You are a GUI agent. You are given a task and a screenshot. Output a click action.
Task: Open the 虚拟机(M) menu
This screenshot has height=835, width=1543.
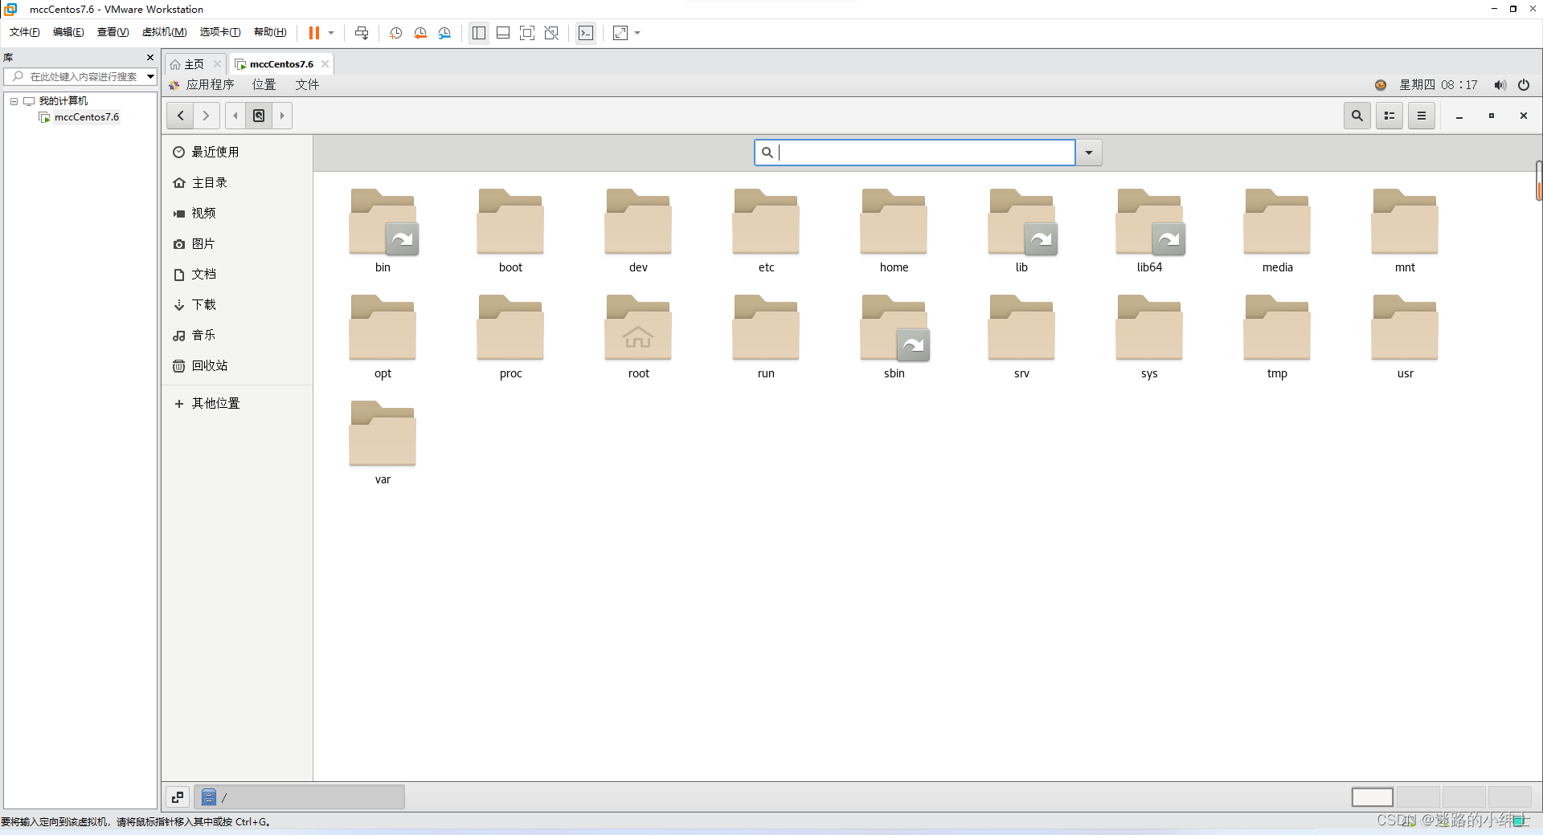click(x=164, y=32)
